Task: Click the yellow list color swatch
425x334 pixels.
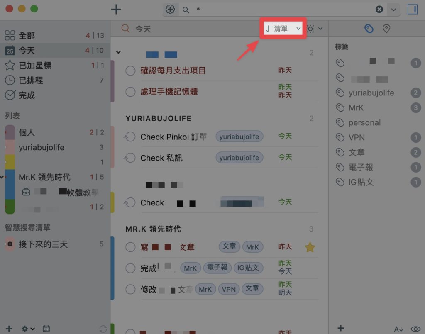Action: tap(10, 162)
